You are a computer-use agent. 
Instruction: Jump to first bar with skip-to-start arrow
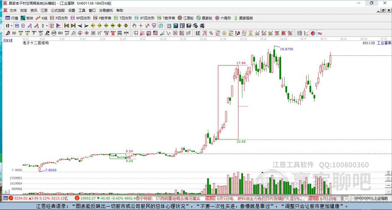[x=67, y=26]
